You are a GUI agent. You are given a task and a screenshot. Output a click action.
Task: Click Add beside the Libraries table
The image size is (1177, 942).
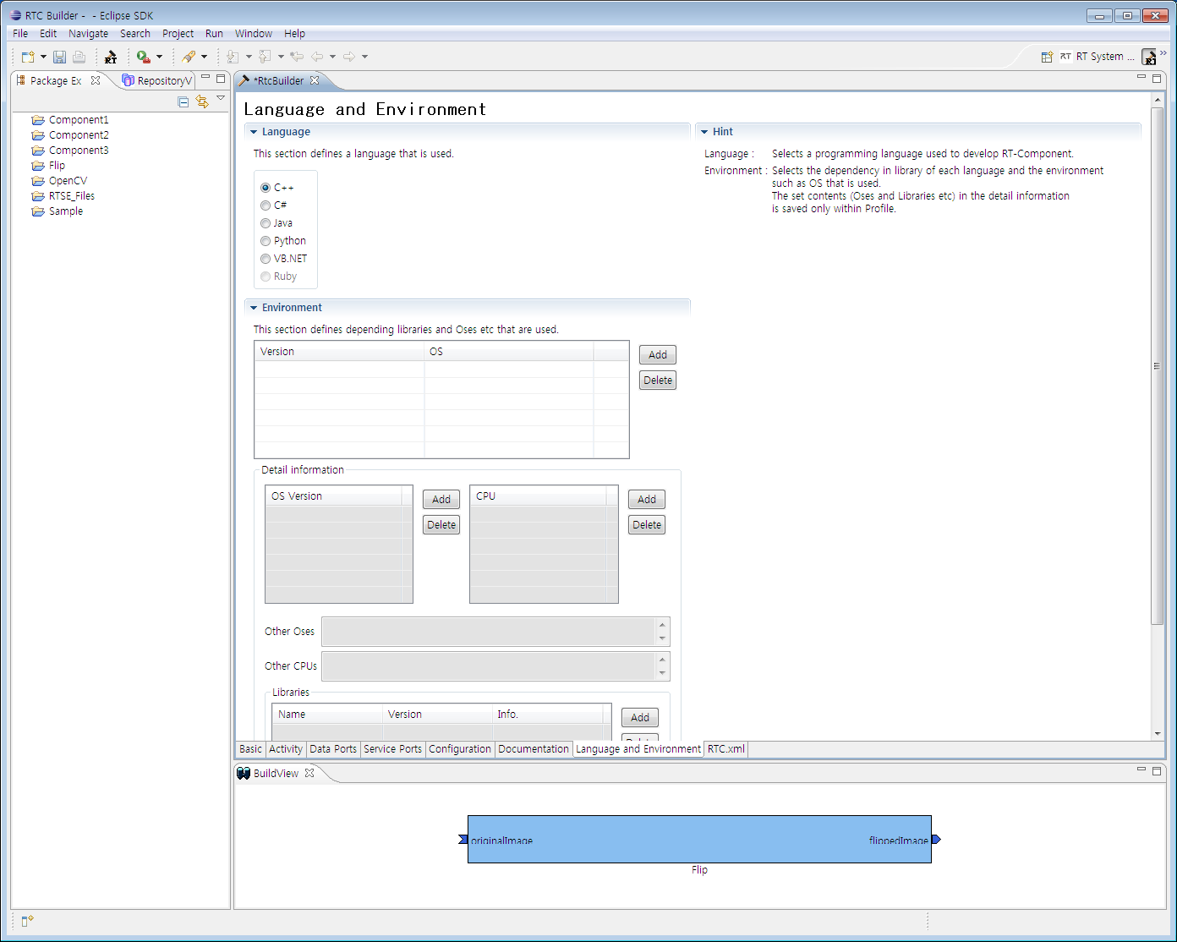pyautogui.click(x=640, y=718)
